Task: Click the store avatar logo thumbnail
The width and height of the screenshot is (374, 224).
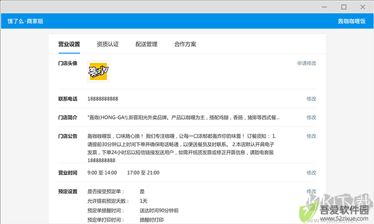Action: (x=98, y=71)
